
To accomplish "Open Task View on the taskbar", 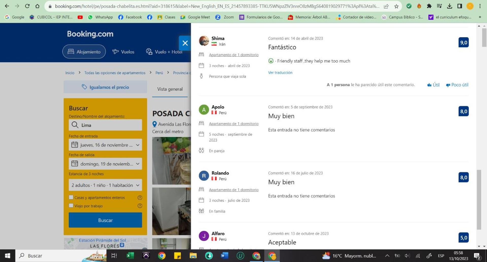I will click(114, 256).
